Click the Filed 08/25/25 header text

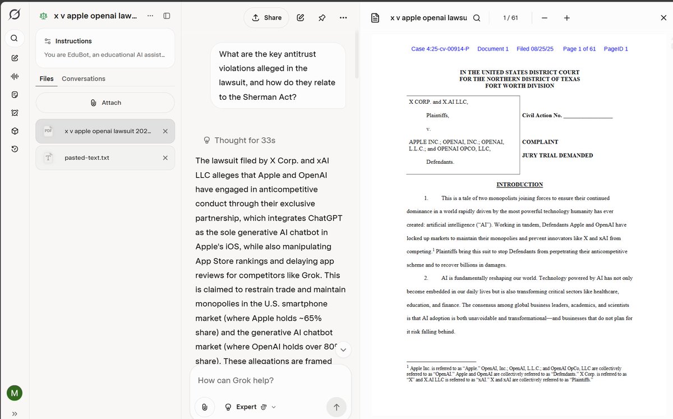click(x=535, y=49)
